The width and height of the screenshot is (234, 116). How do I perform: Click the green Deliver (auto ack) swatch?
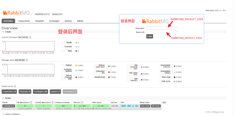(x=109, y=66)
